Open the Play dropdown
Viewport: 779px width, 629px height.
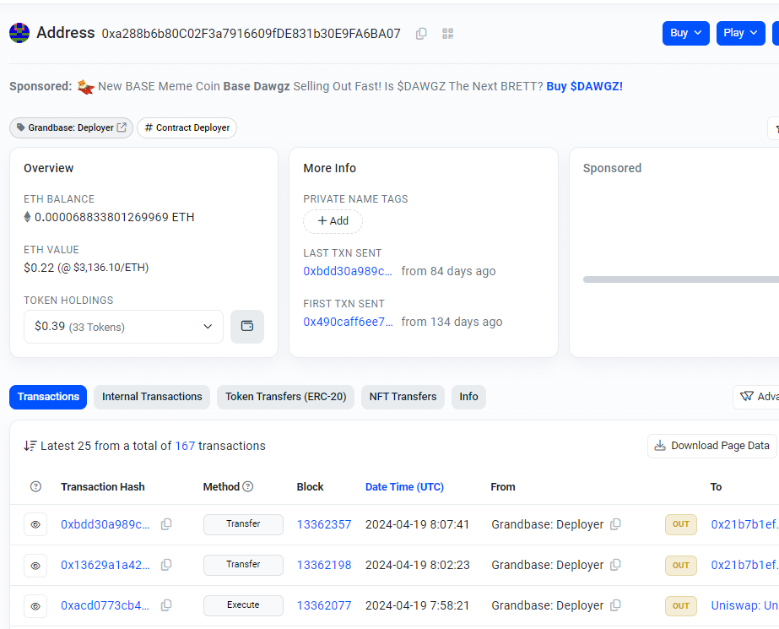click(x=740, y=33)
